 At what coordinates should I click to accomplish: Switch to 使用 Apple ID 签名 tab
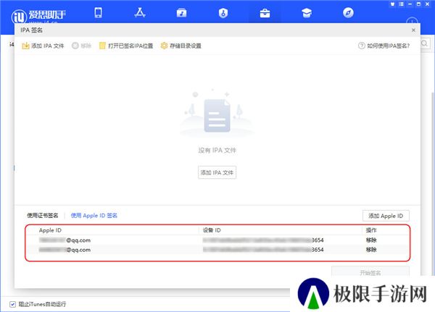(x=94, y=215)
